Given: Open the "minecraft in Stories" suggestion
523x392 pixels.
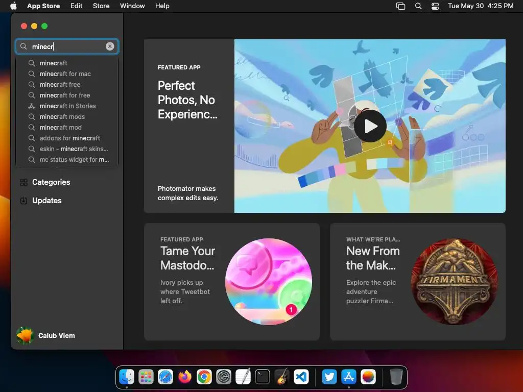Looking at the screenshot, I should point(67,106).
